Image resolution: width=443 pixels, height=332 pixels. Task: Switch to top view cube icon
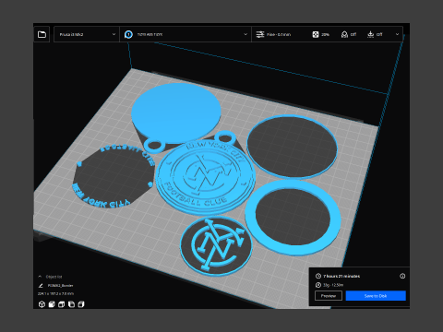62,304
